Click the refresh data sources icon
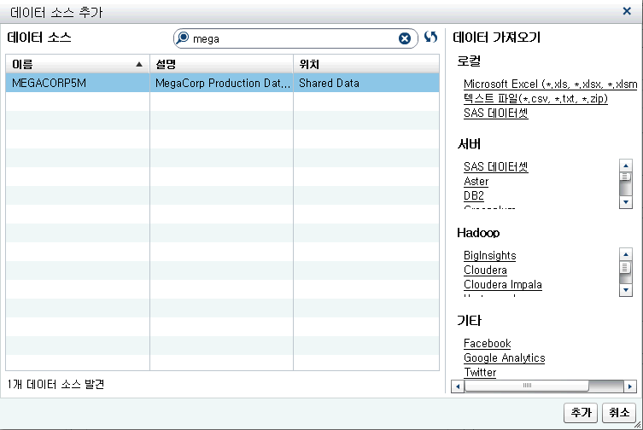Screen dimensions: 643x430 (430, 38)
